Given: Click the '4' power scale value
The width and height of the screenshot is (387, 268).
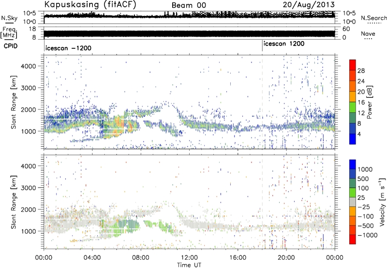Looking at the screenshot, I should pyautogui.click(x=359, y=134).
